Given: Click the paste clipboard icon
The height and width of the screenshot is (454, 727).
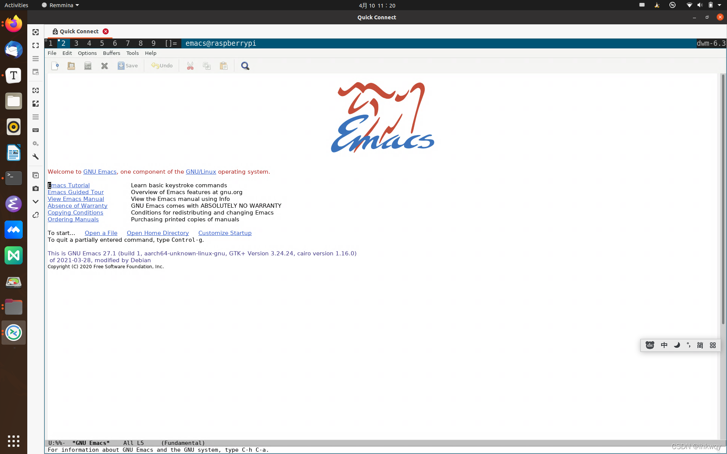Looking at the screenshot, I should 223,66.
